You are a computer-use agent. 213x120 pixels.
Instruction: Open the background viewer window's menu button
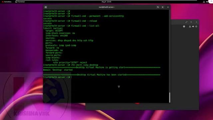(x=191, y=22)
